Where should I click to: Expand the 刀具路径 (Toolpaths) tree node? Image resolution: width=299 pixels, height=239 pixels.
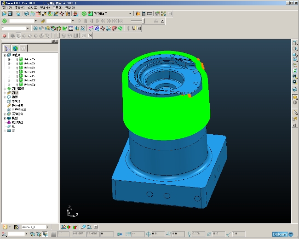coord(5,89)
